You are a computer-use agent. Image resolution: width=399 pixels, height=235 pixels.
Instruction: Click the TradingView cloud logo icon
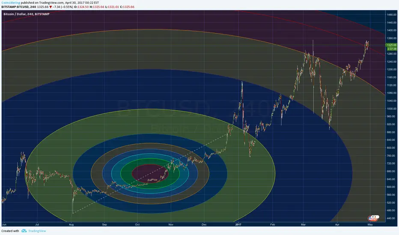[x=24, y=231]
